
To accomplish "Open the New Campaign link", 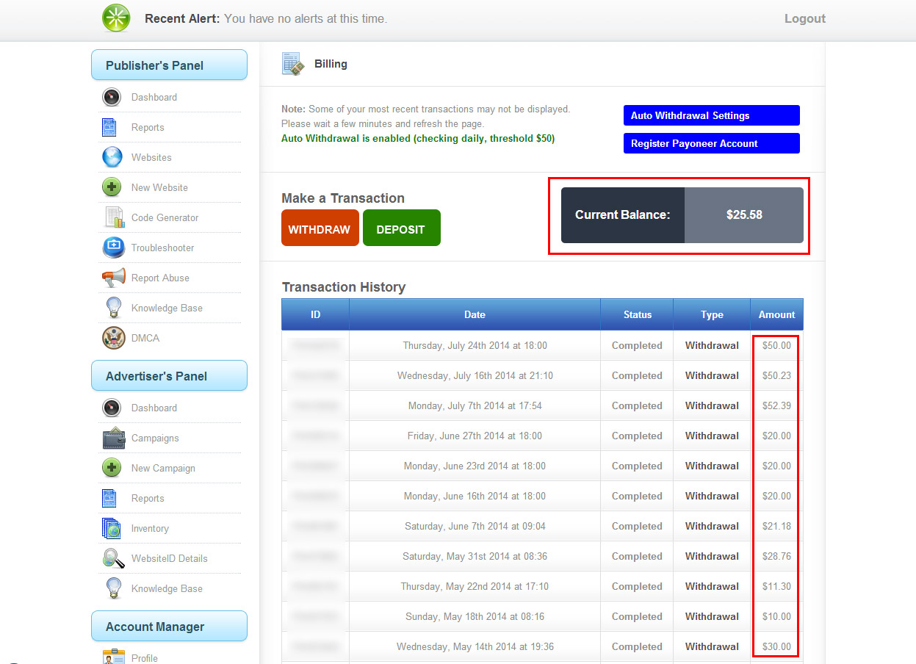I will pyautogui.click(x=163, y=468).
